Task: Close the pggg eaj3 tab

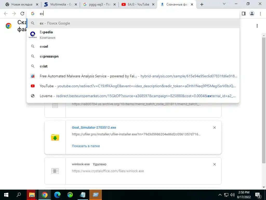Action: pos(115,5)
